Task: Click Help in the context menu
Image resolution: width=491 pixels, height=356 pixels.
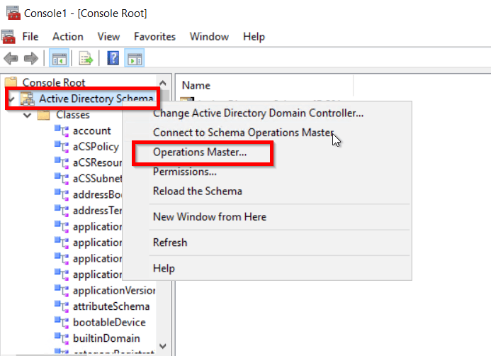Action: click(x=164, y=268)
